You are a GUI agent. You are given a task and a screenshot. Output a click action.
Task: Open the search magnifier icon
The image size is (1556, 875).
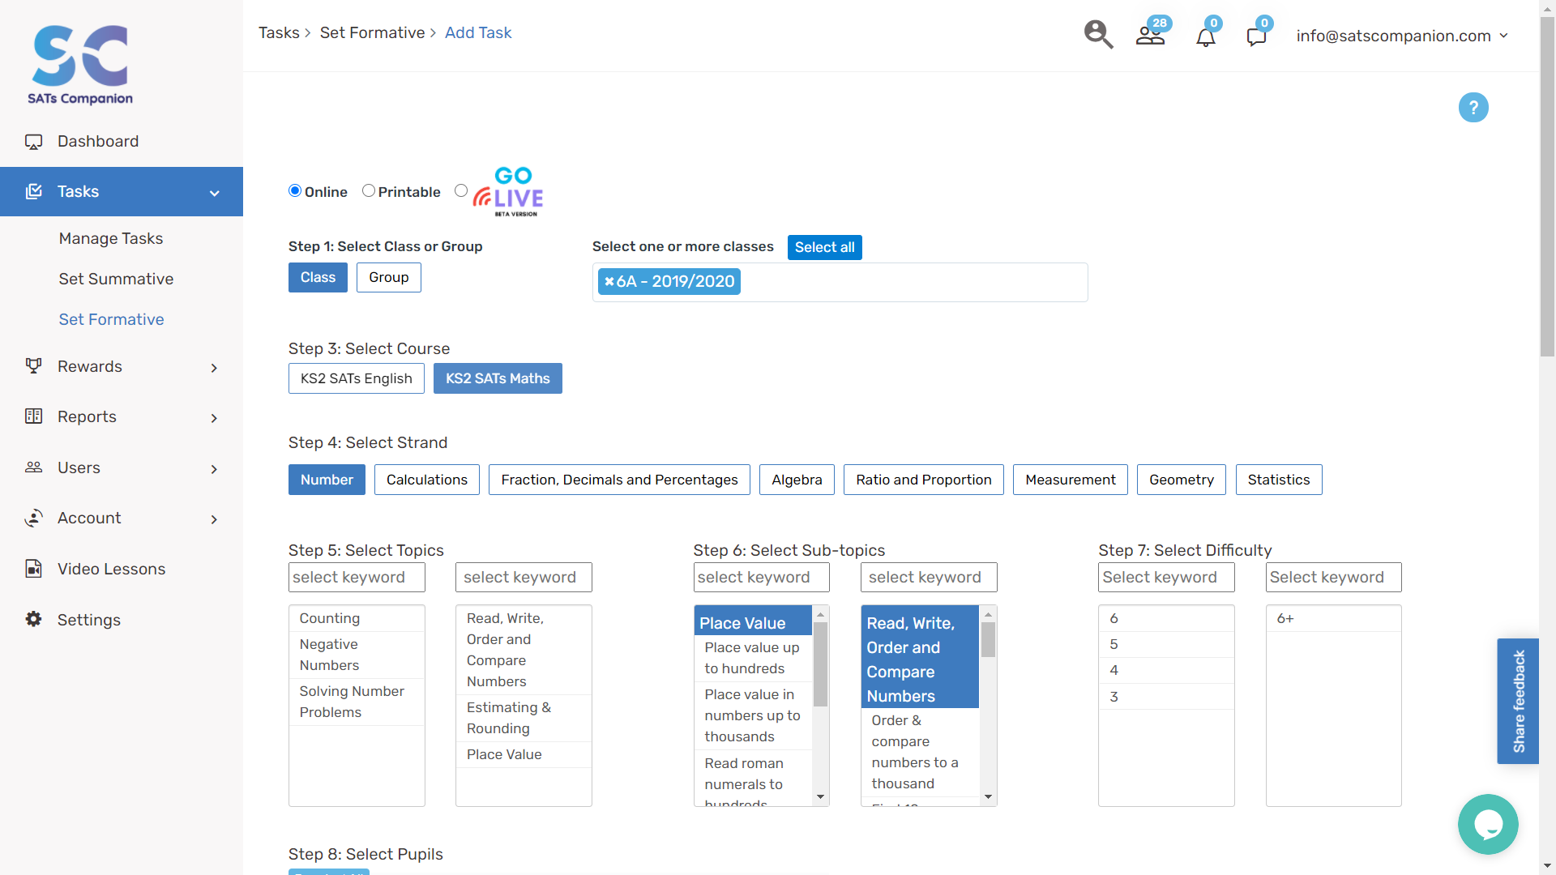tap(1098, 35)
